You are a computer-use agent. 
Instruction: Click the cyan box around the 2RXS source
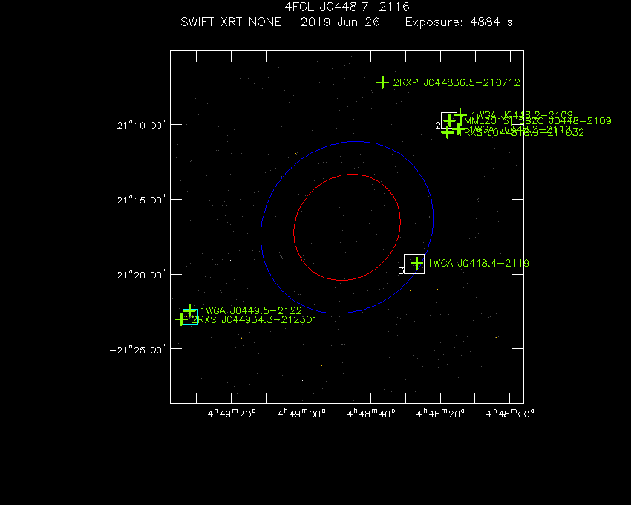click(190, 316)
